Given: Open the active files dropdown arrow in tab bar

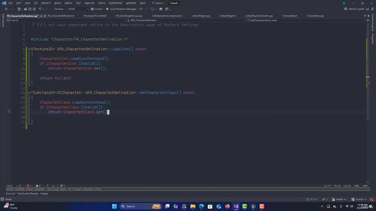Looking at the screenshot, I should click(x=365, y=16).
